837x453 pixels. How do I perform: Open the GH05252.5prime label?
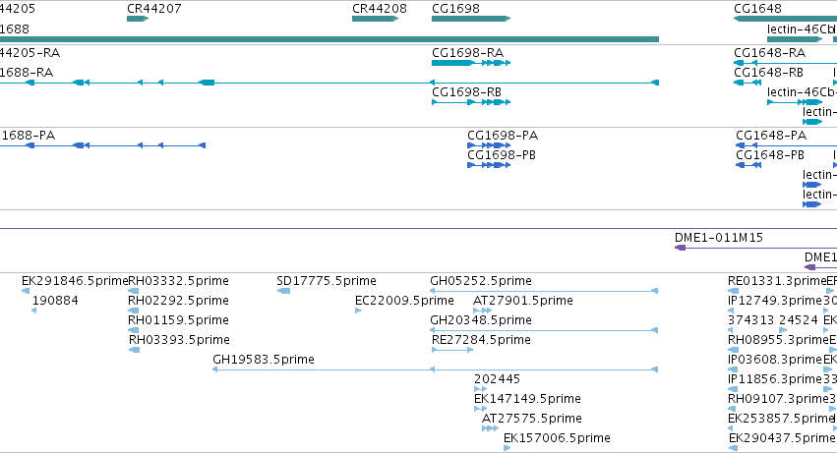(480, 281)
